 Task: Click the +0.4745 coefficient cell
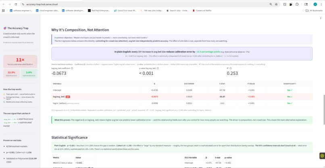tap(154, 90)
